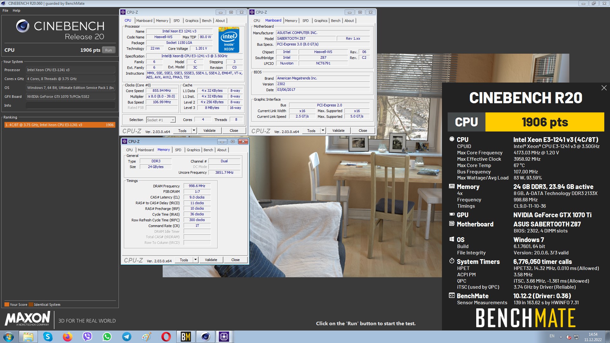Screen dimensions: 610x343
Task: Show hidden system tray icons
Action: pos(561,337)
